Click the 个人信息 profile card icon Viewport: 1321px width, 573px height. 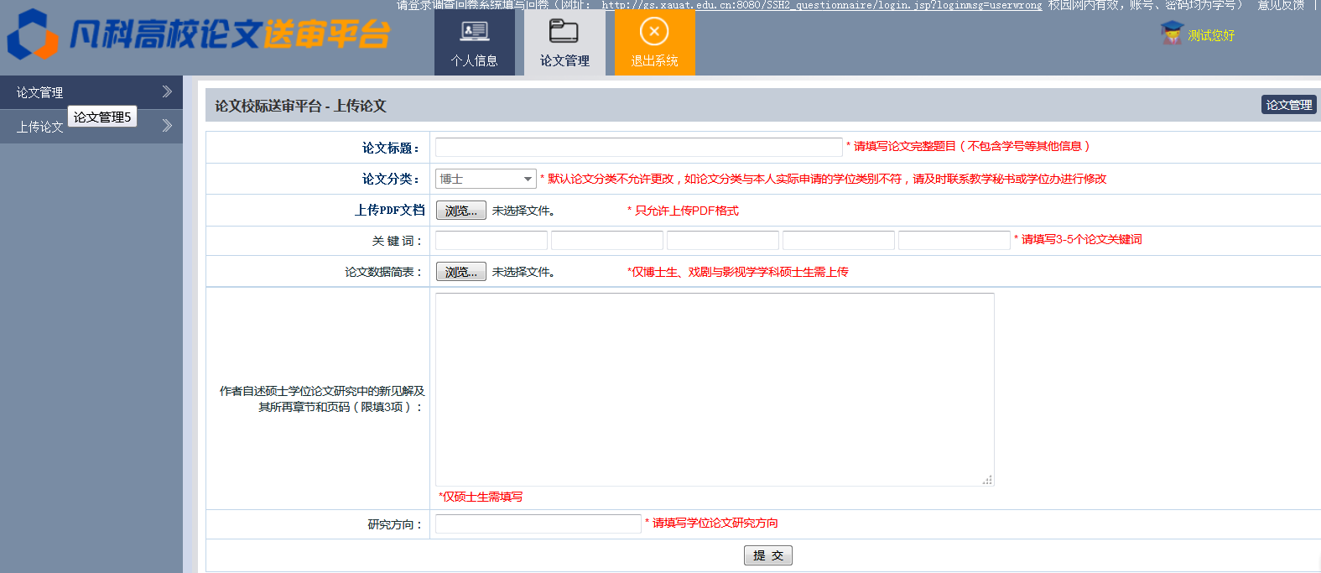point(474,32)
